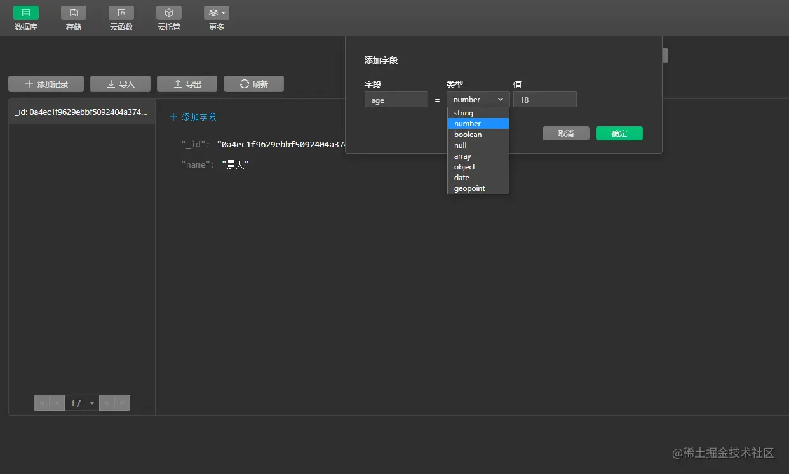Image resolution: width=789 pixels, height=474 pixels.
Task: Click the 导入 import button
Action: tap(120, 84)
